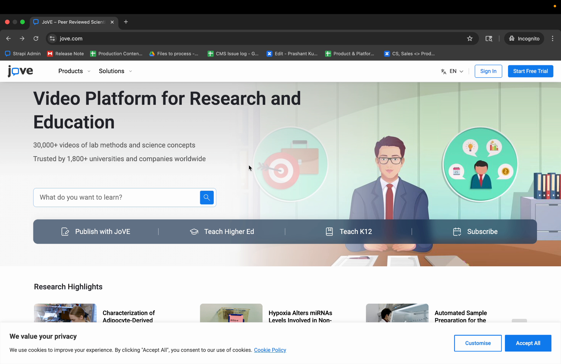Click the Start Free Trial button
Screen dimensions: 561x364
530,71
